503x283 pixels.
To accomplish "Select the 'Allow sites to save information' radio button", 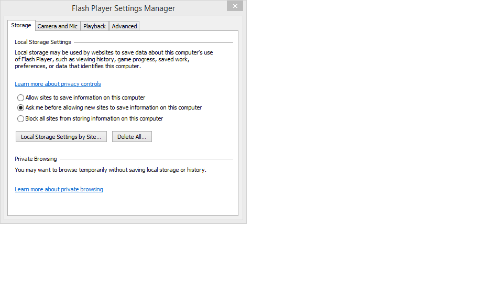I will pyautogui.click(x=20, y=97).
